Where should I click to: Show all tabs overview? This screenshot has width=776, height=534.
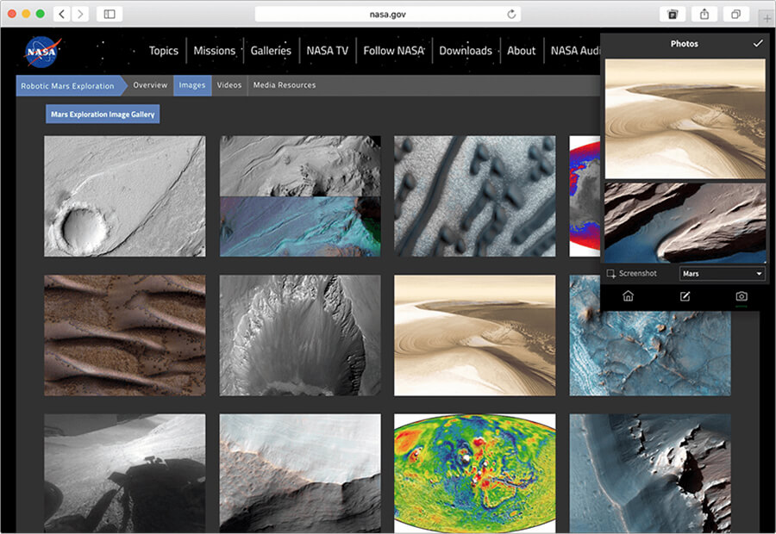(735, 14)
